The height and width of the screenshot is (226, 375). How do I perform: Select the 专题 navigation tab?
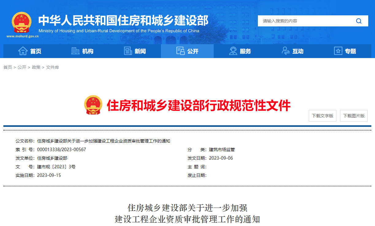click(x=345, y=51)
